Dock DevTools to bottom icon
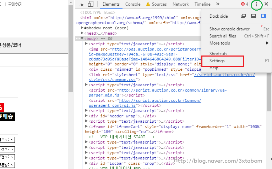This screenshot has width=272, height=169. [254, 16]
